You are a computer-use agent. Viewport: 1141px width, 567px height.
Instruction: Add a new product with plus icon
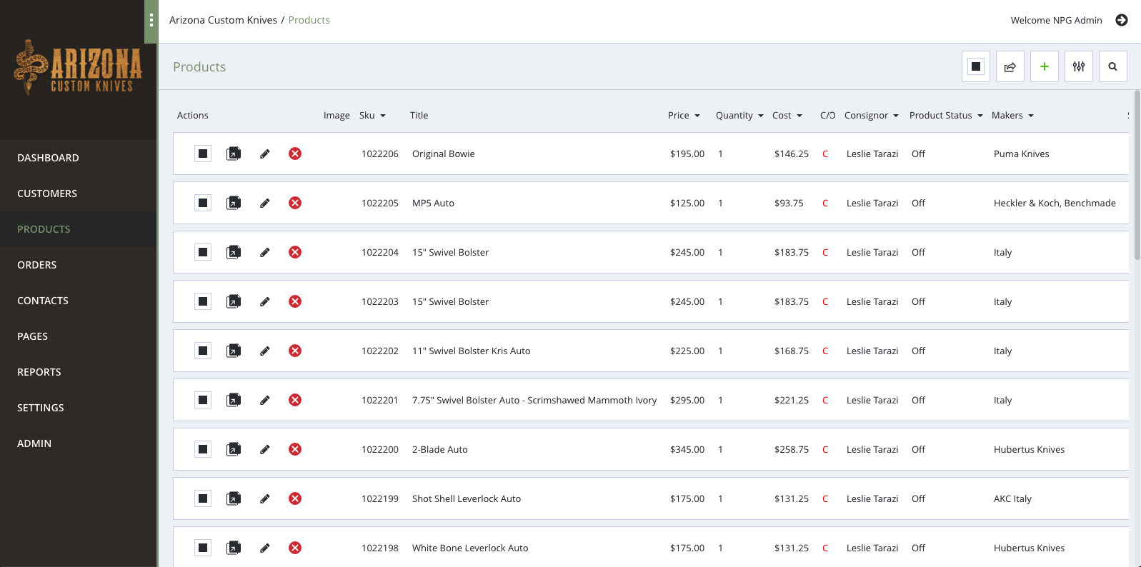[x=1045, y=66]
